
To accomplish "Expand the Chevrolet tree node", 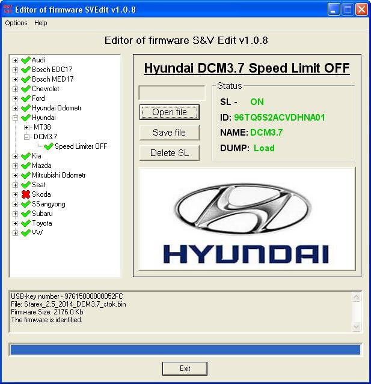I will coord(15,89).
